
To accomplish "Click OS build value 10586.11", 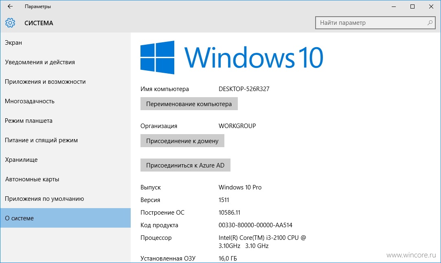I will click(x=229, y=213).
